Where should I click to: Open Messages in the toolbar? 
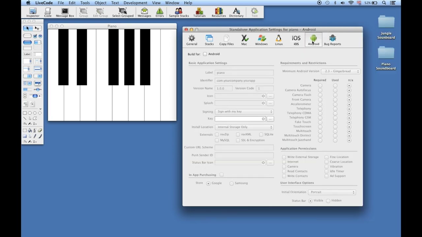tap(144, 13)
